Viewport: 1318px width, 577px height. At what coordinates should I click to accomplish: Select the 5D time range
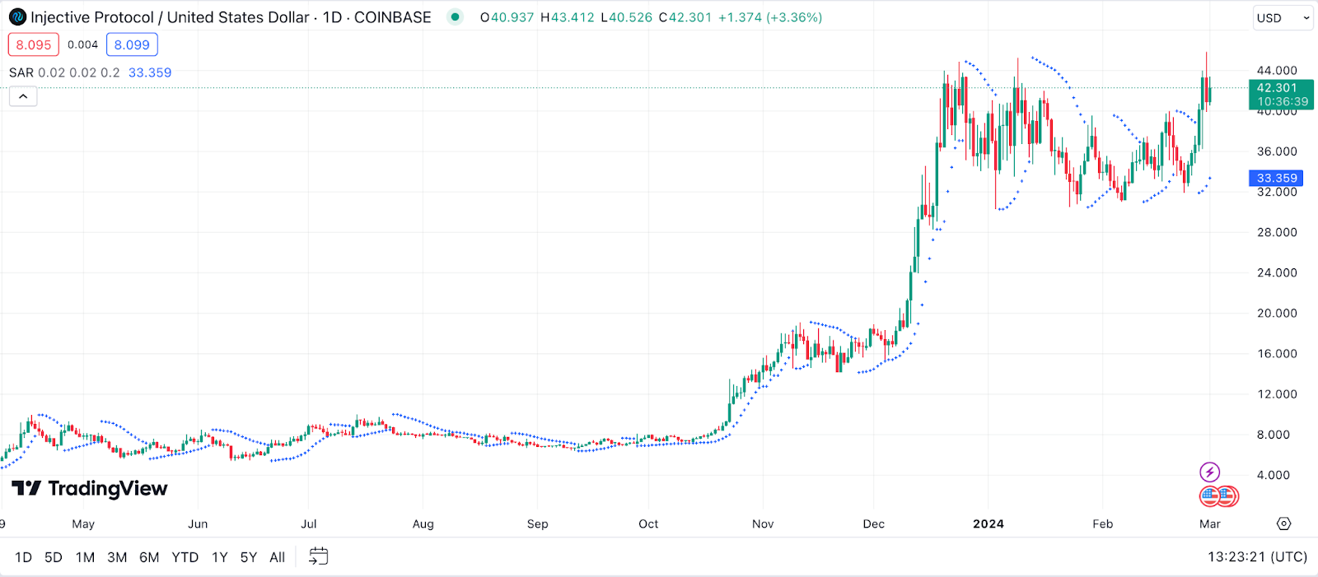[x=54, y=557]
